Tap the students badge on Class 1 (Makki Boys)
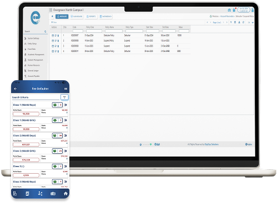Image resolution: width=278 pixels, height=203 pixels. 57,105
